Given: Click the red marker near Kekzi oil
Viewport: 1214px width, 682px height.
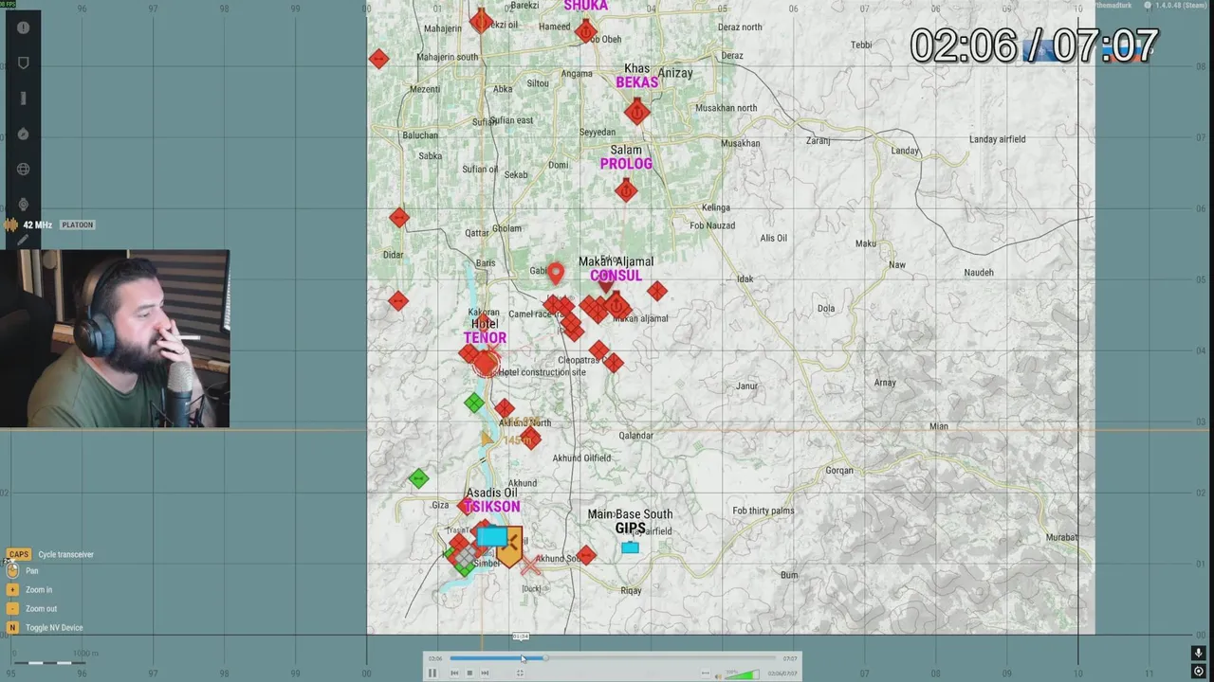Looking at the screenshot, I should pyautogui.click(x=481, y=20).
